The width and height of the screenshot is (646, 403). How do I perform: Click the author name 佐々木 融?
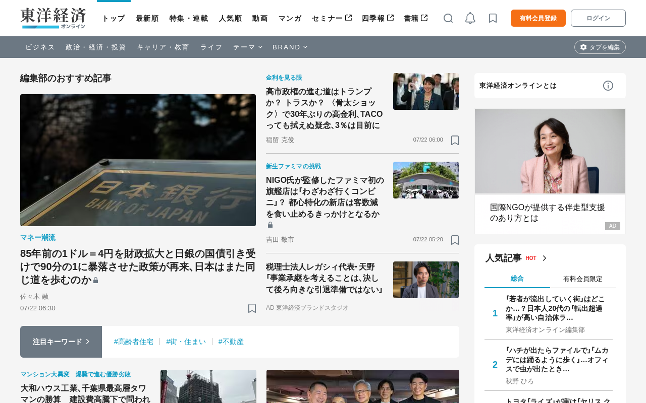click(34, 297)
